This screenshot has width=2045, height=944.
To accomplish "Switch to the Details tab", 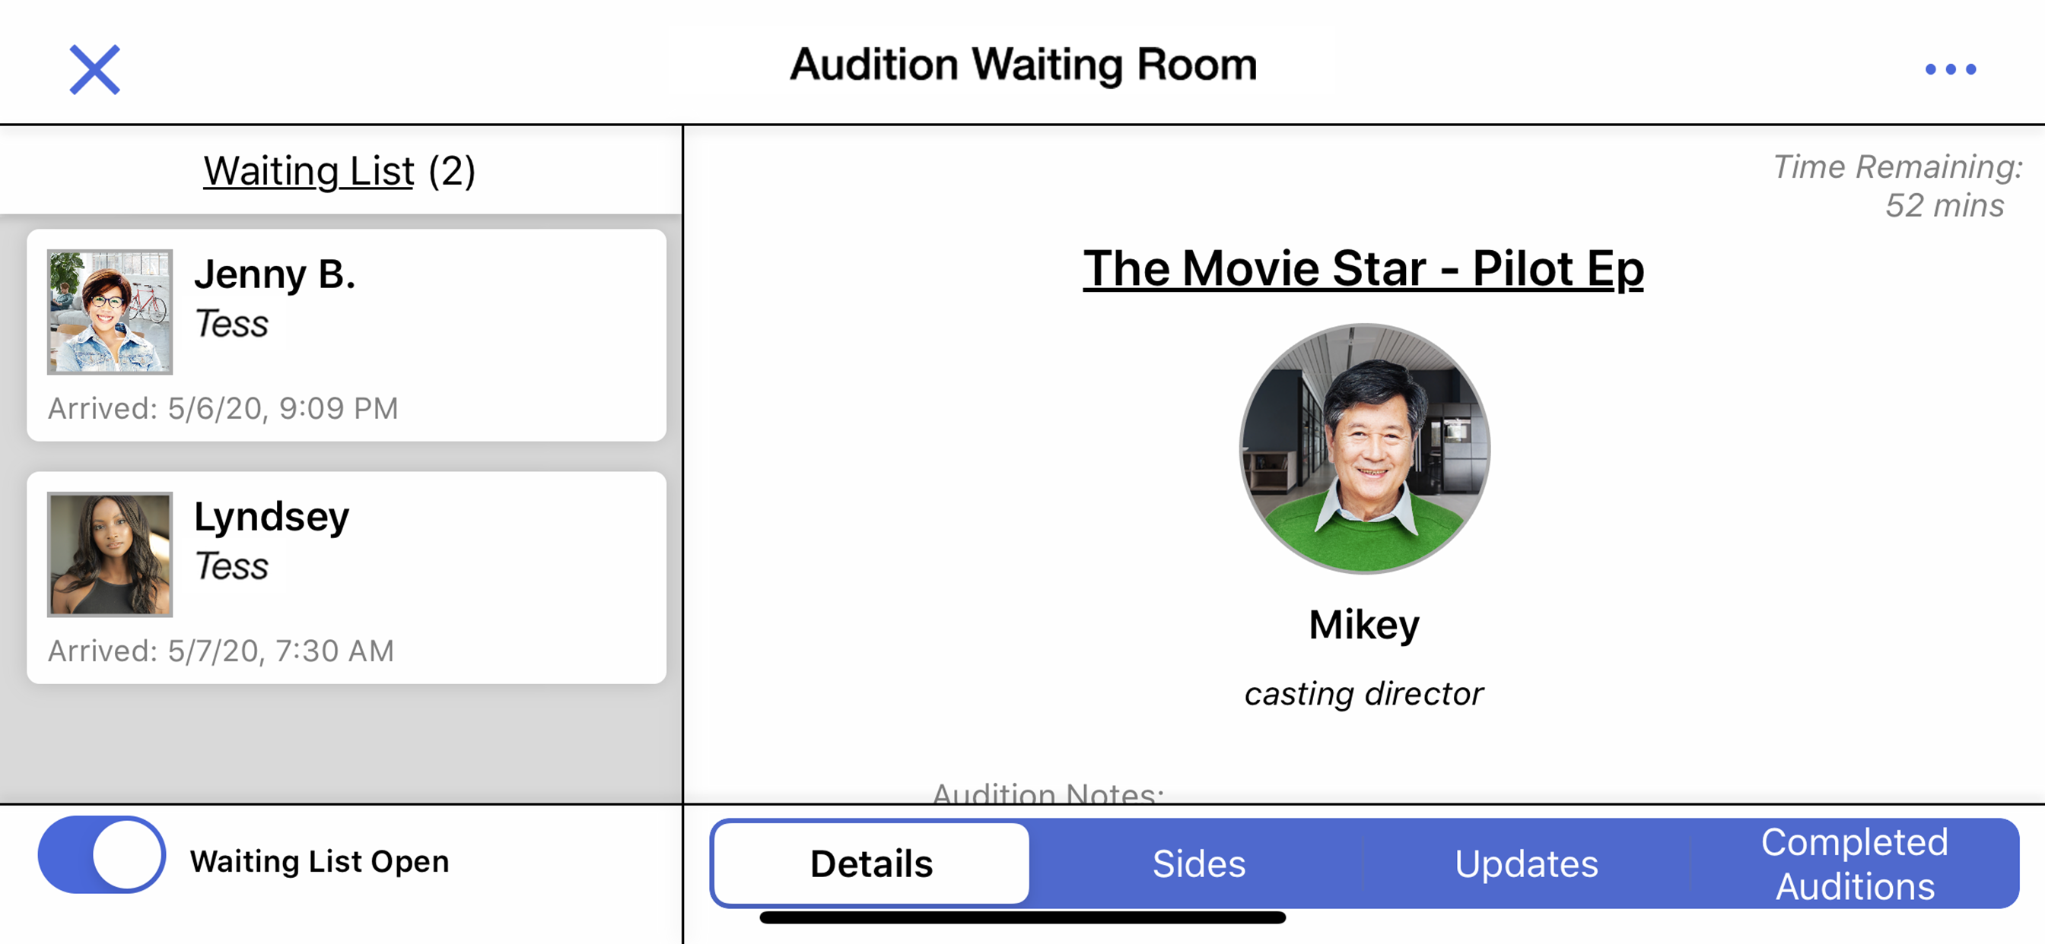I will 872,863.
